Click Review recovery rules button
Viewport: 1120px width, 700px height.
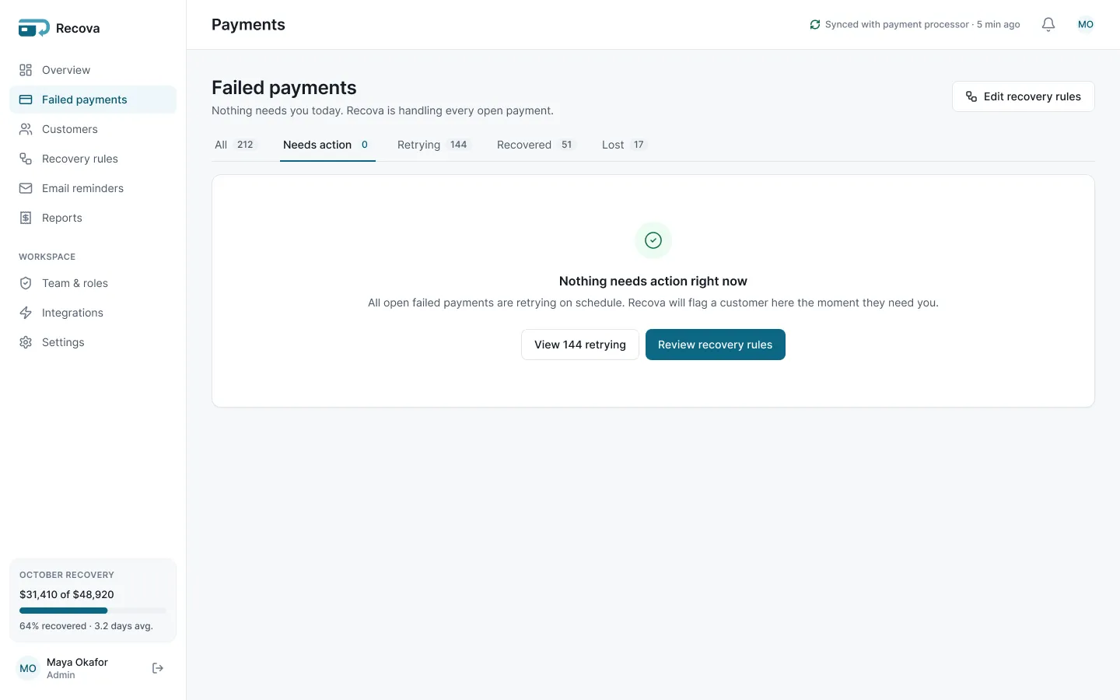click(x=716, y=345)
